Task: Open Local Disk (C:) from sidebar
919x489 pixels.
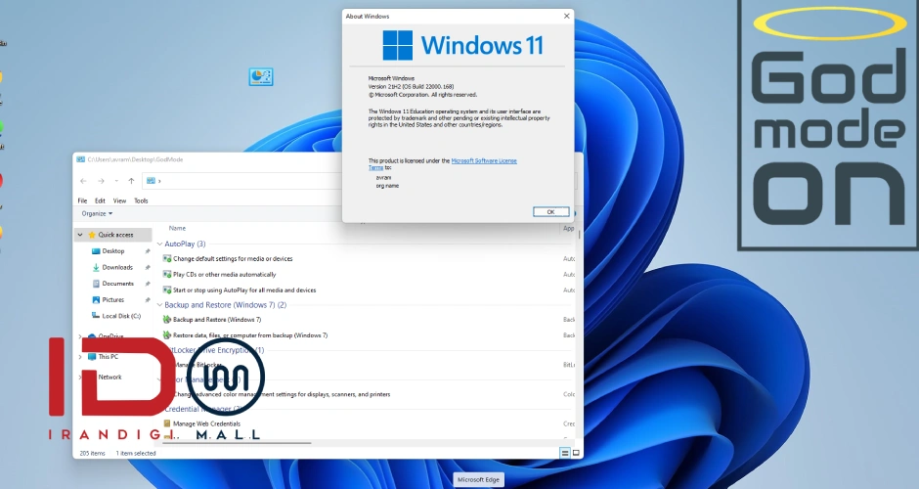Action: point(121,316)
